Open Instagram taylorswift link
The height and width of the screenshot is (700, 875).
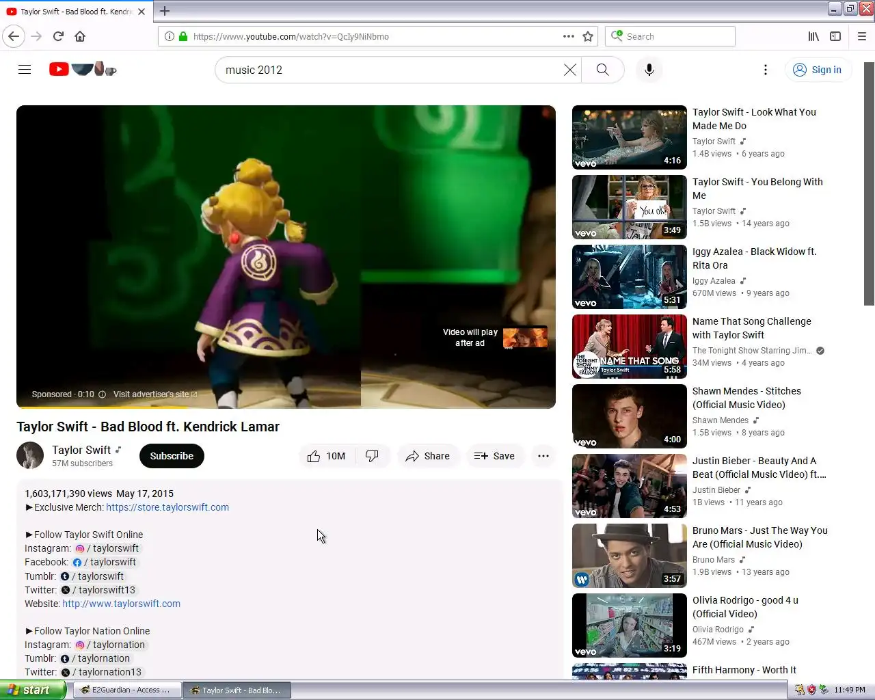tap(107, 548)
